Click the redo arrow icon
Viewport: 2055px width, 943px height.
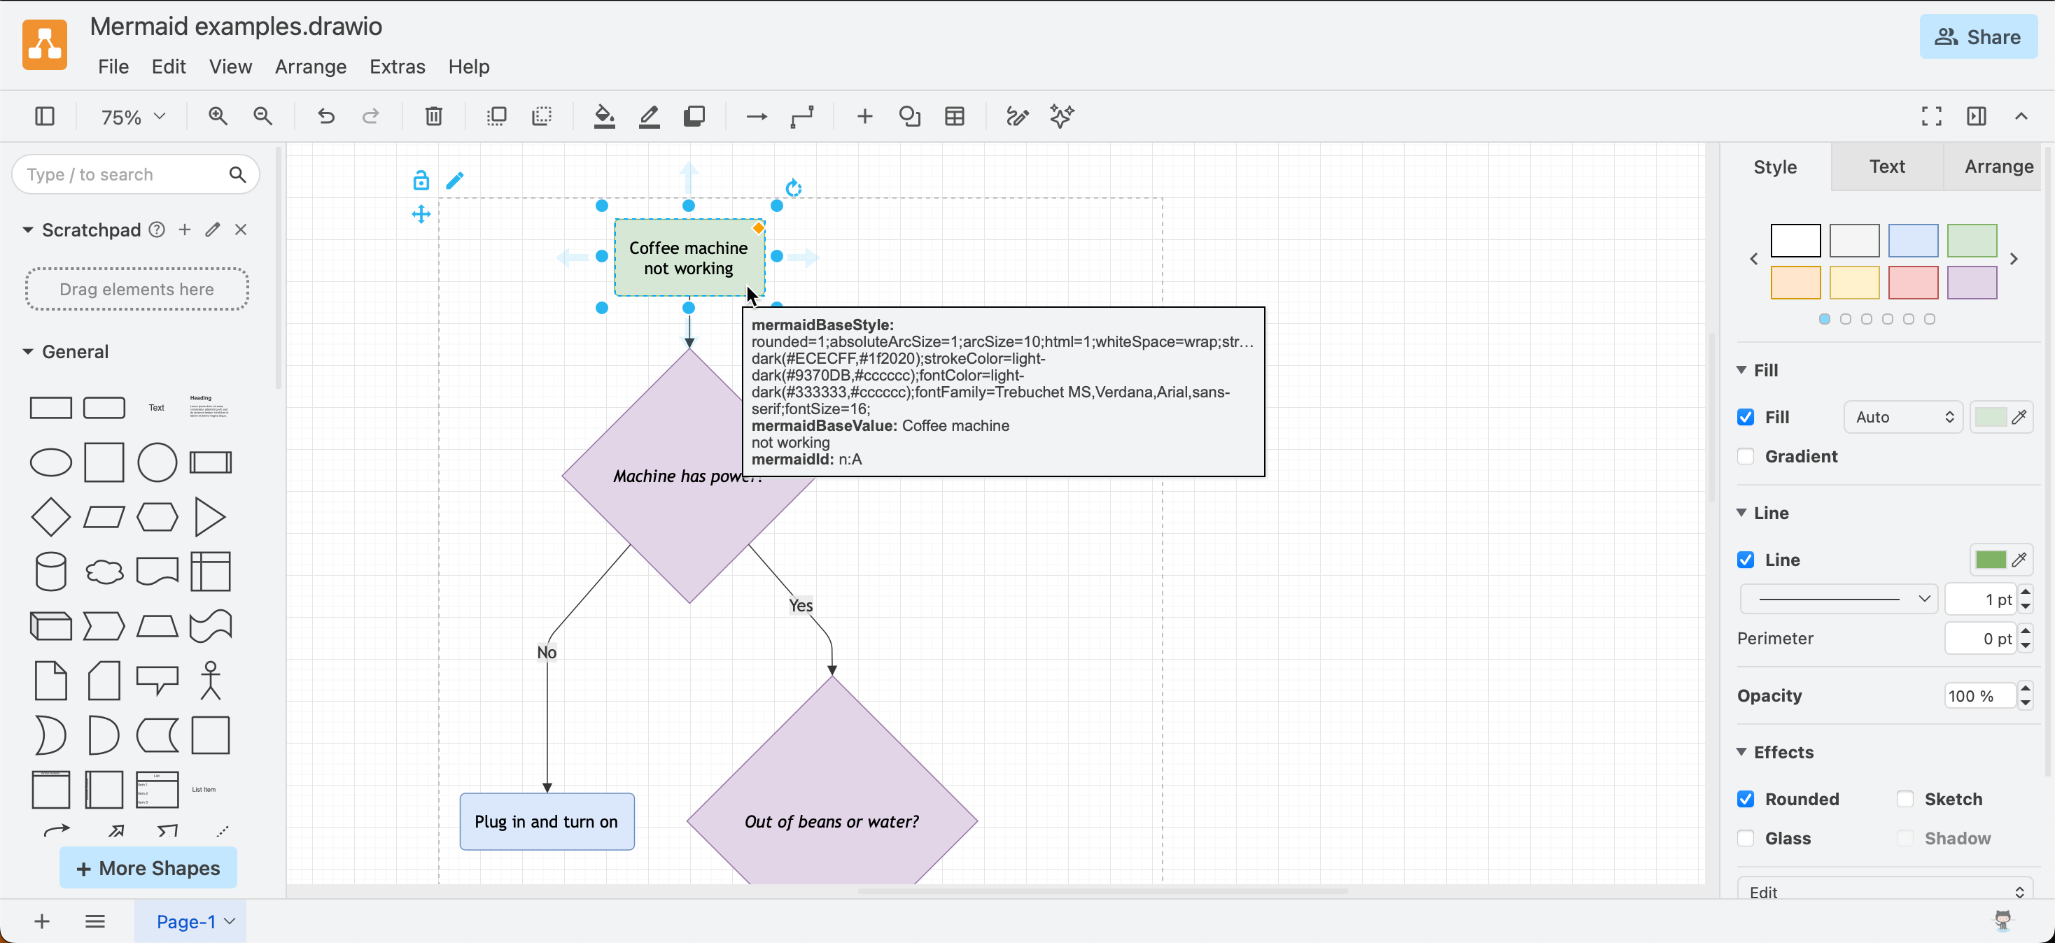pyautogui.click(x=370, y=116)
